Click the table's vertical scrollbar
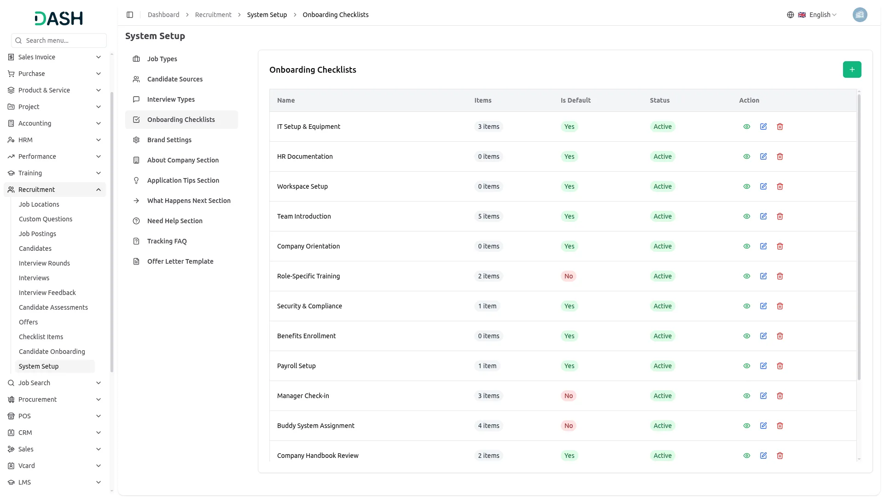 (859, 237)
